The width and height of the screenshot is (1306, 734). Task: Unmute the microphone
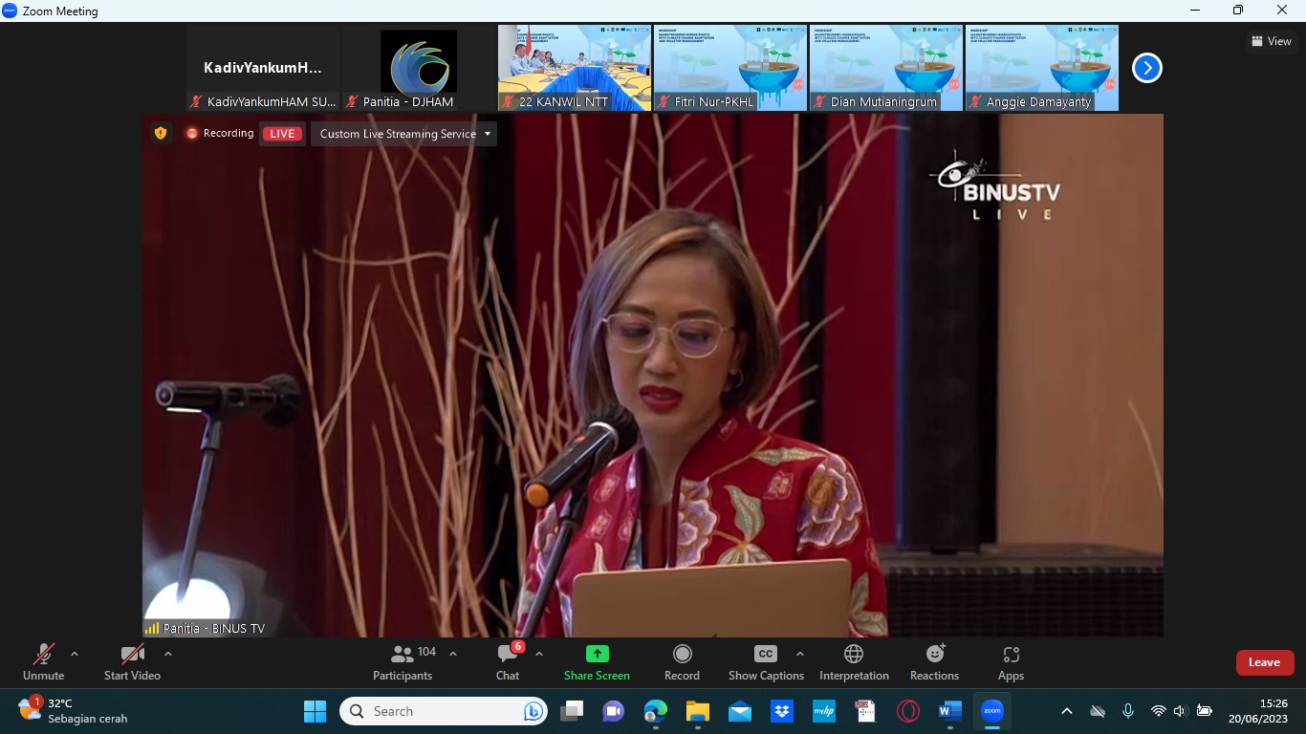(x=43, y=655)
